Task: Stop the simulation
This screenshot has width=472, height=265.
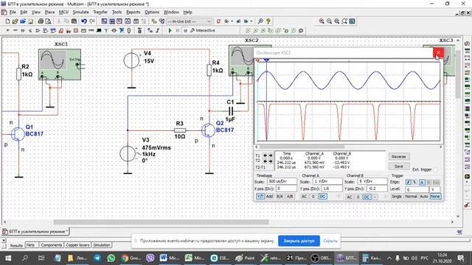Action: click(x=185, y=30)
